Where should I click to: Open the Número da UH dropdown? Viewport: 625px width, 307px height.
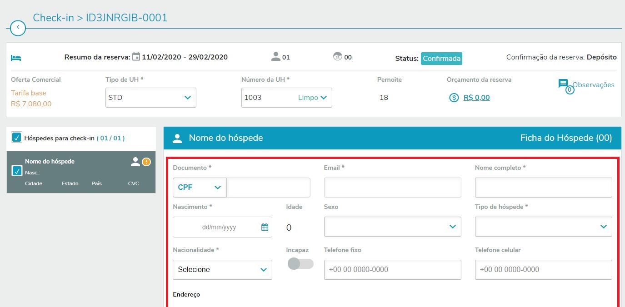286,98
